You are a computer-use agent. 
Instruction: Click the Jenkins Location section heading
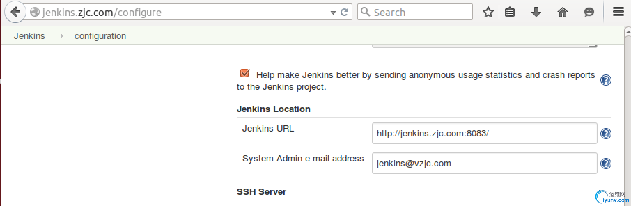point(273,109)
